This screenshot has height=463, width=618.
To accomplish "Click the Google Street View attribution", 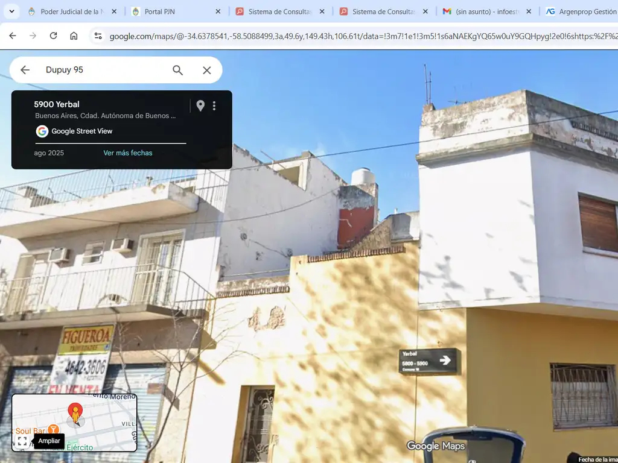I will click(x=74, y=131).
